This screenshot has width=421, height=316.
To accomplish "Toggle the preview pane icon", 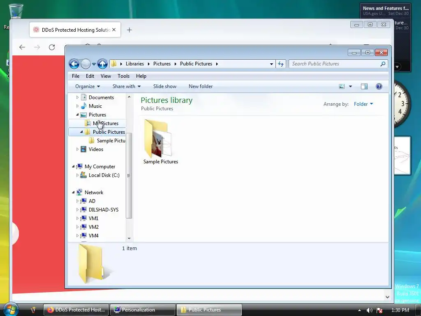I will point(364,86).
